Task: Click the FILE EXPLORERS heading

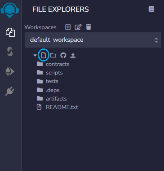Action: pyautogui.click(x=61, y=9)
